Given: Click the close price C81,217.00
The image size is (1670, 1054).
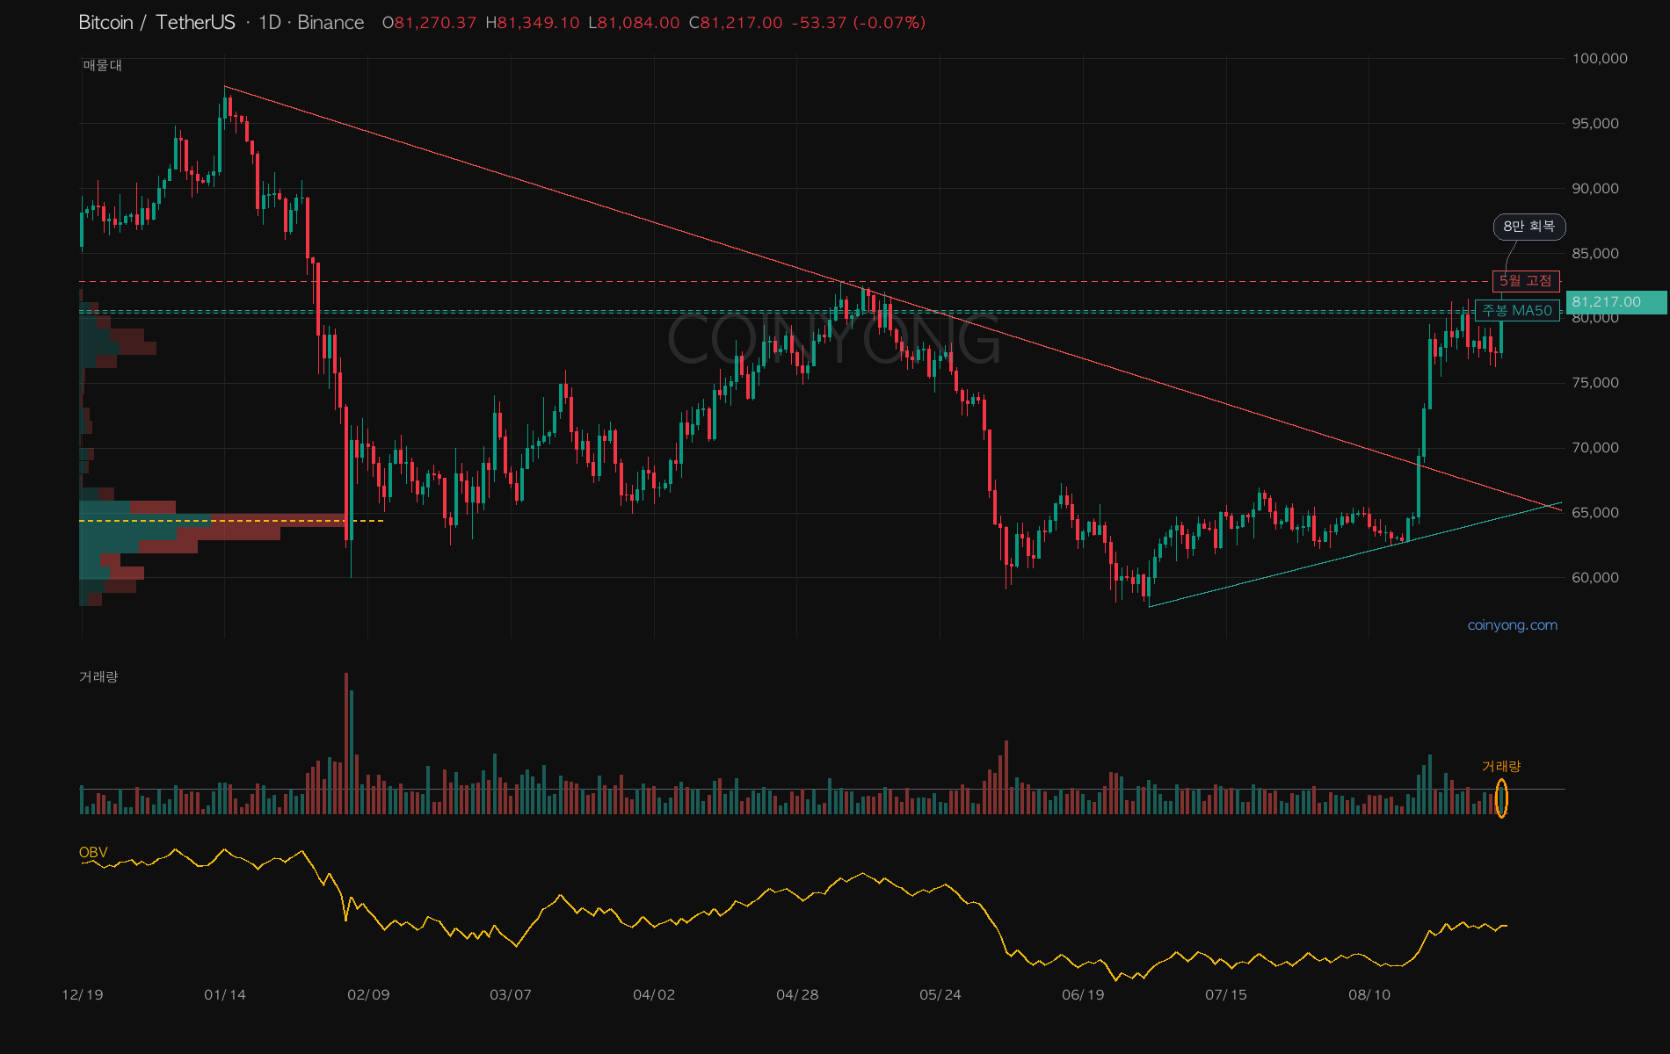Looking at the screenshot, I should click(736, 23).
